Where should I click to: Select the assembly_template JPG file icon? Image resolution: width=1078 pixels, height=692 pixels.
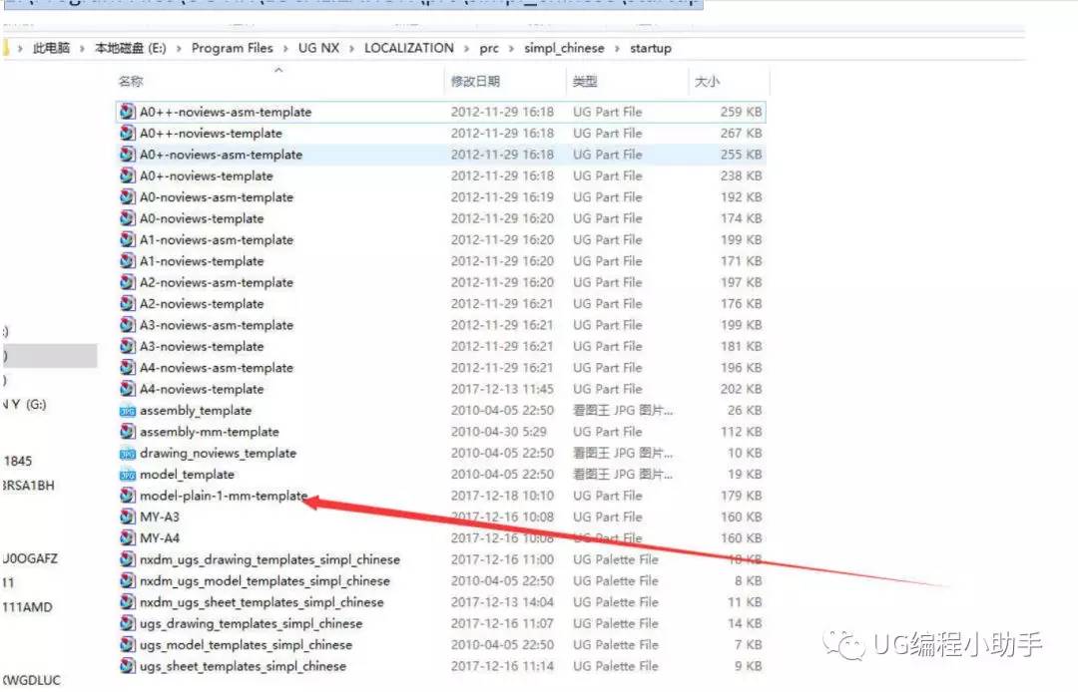(127, 411)
